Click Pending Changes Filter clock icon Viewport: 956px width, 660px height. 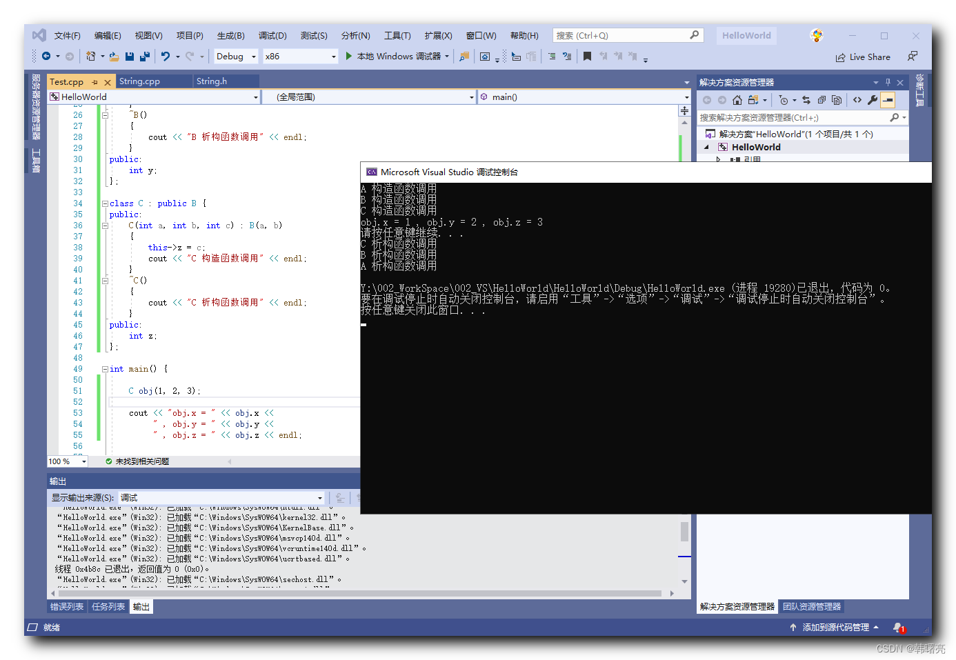point(783,100)
